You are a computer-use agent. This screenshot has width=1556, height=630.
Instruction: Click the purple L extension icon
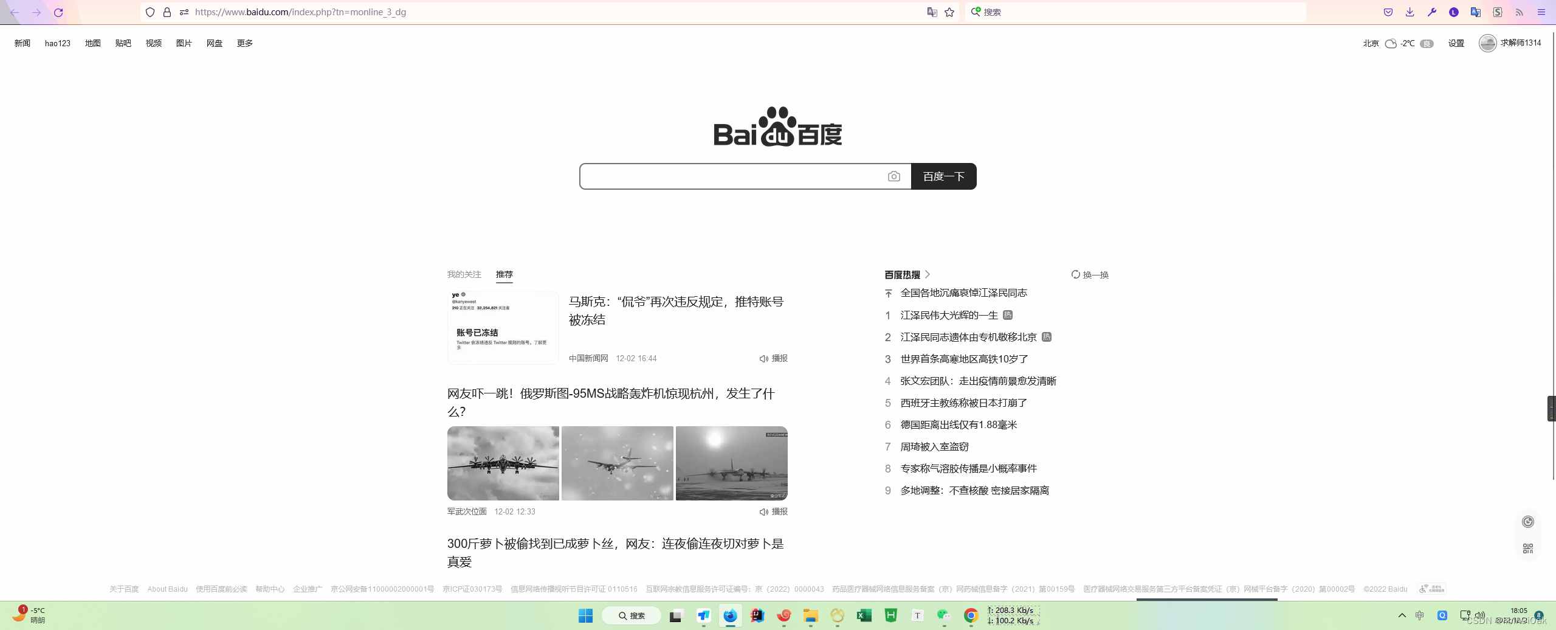(1454, 12)
